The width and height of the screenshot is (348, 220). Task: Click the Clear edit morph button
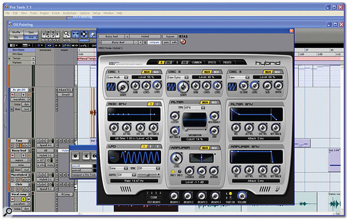154,198
